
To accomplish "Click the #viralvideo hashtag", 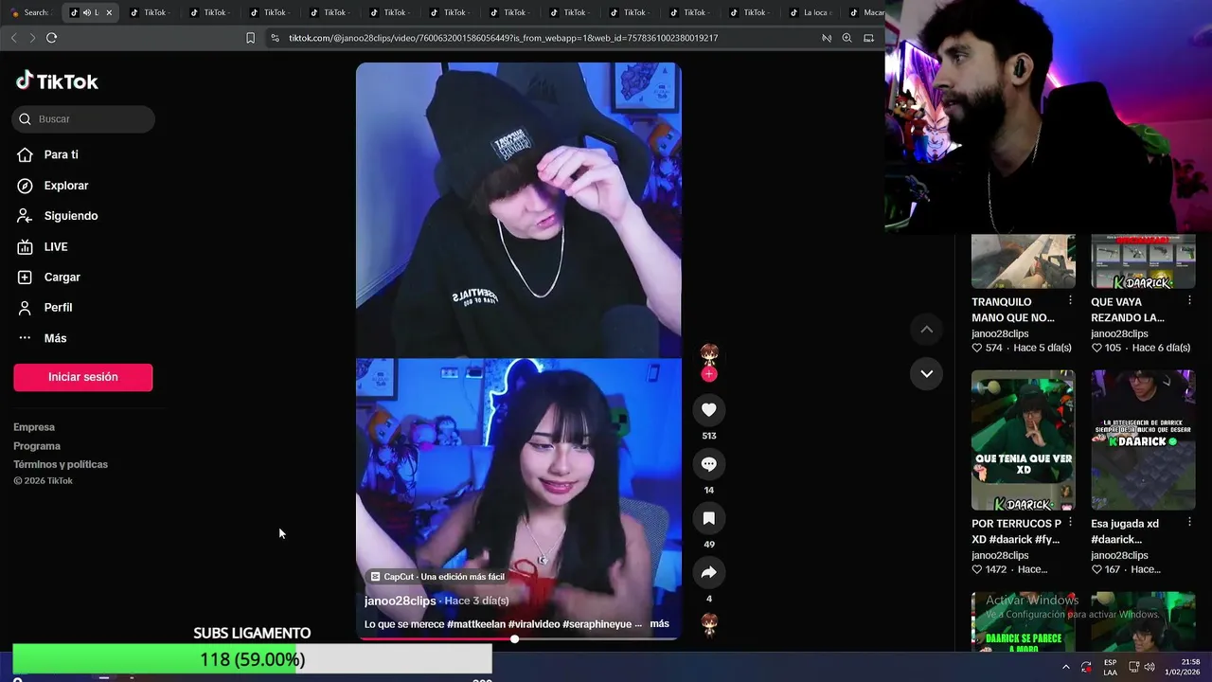I will tap(534, 624).
